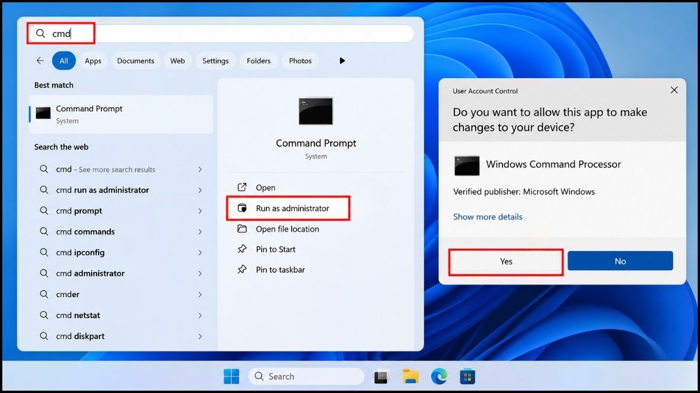700x393 pixels.
Task: Click the shield icon for Run as administrator
Action: tap(242, 208)
